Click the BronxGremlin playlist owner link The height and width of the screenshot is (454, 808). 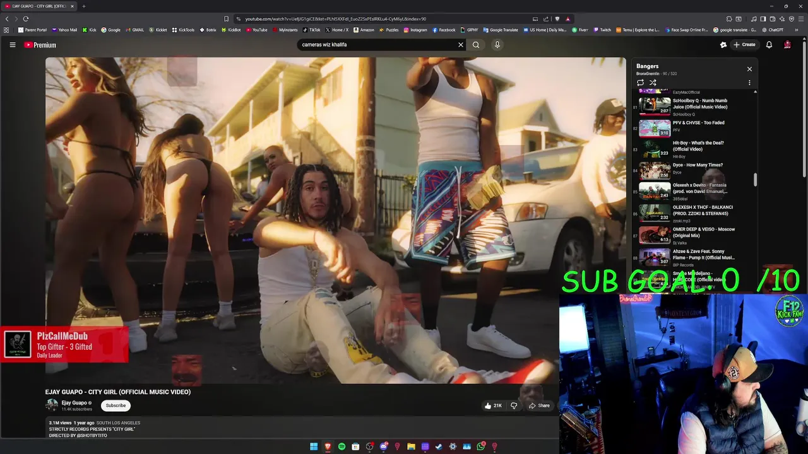click(x=648, y=74)
